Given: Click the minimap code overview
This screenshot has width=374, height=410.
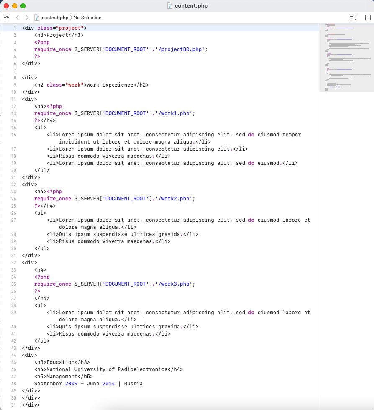Looking at the screenshot, I should (x=346, y=58).
